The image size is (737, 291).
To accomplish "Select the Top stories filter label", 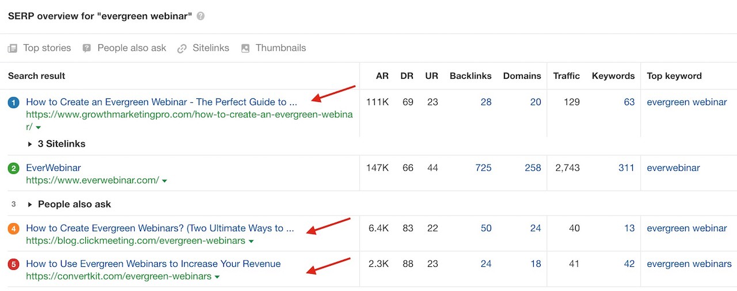I will coord(47,48).
